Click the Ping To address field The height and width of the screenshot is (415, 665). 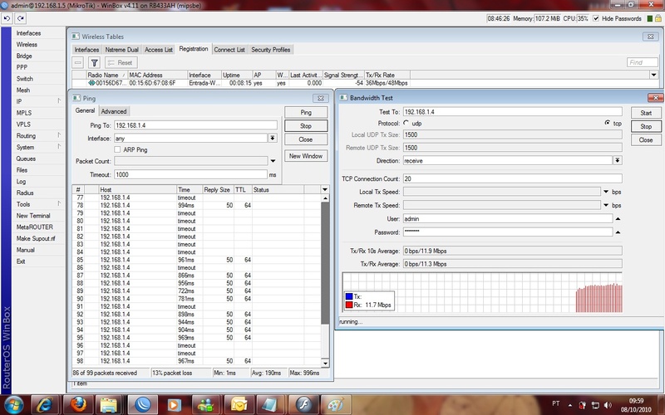[195, 125]
